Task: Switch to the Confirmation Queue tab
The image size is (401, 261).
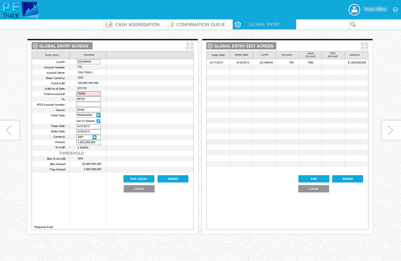Action: [200, 24]
